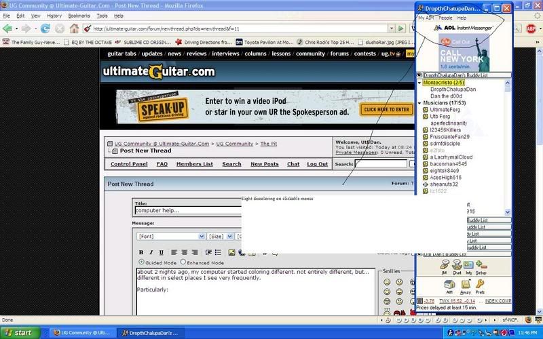543x339 pixels.
Task: Go back with Firefox back arrow
Action: pyautogui.click(x=7, y=28)
